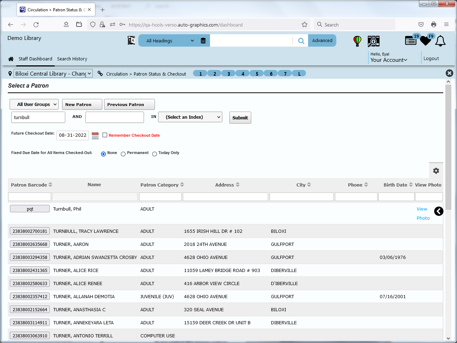Click the Submit button

click(x=240, y=118)
